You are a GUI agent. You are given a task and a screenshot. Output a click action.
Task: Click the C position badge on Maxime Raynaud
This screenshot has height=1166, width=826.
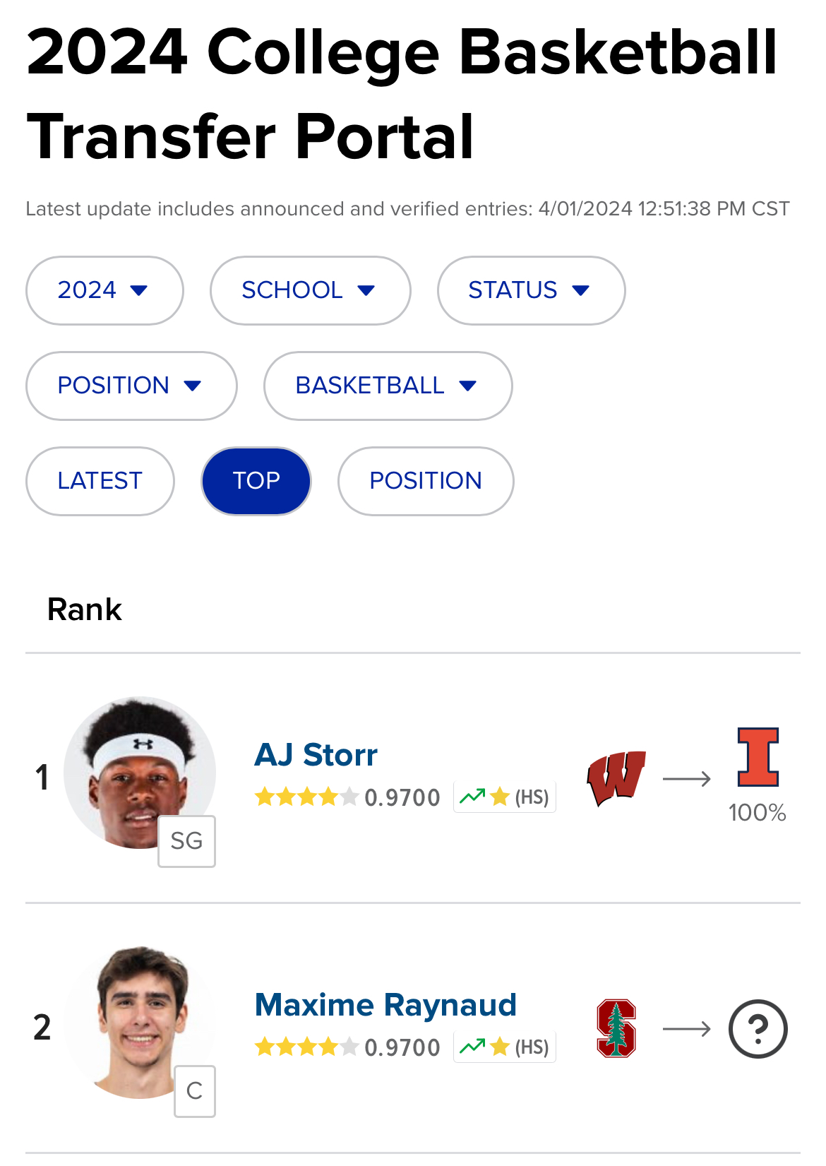pyautogui.click(x=194, y=1091)
